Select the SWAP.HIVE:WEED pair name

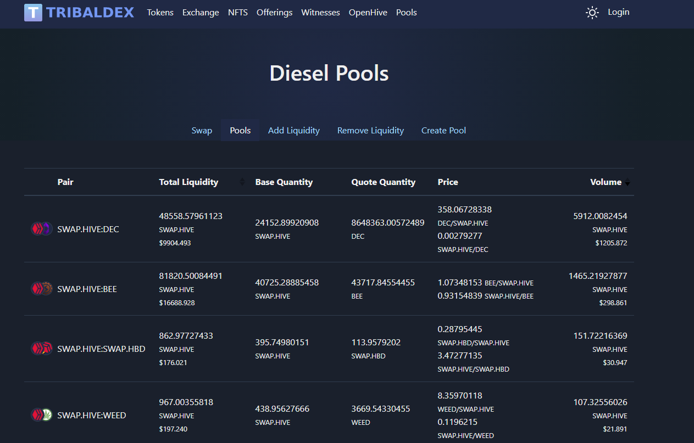pos(92,416)
